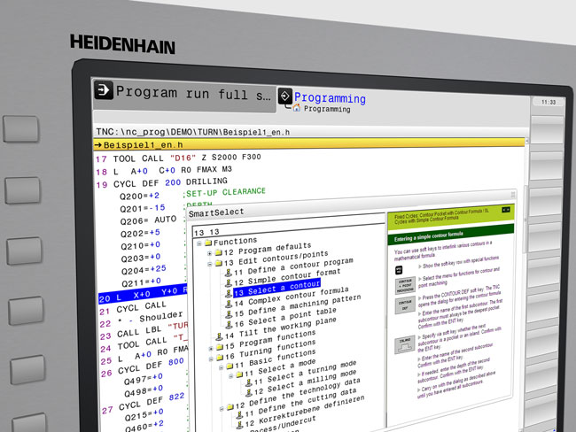The height and width of the screenshot is (432, 576).
Task: Select line 17 TOOL CALL "D16"
Action: tap(178, 158)
